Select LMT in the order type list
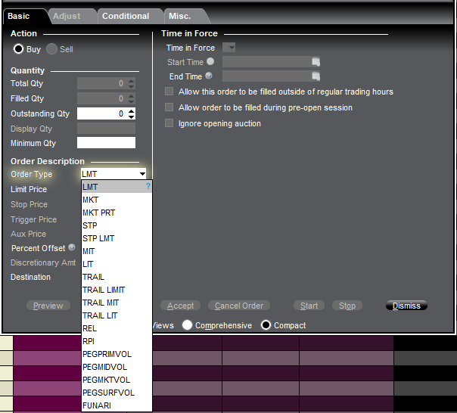 (x=117, y=187)
